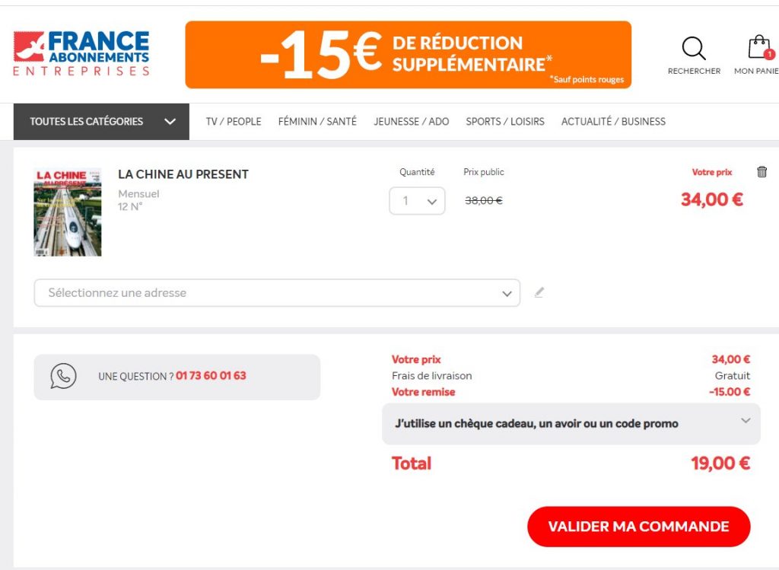This screenshot has height=570, width=779.
Task: Open La Chine au Present cover thumbnail
Action: point(68,212)
